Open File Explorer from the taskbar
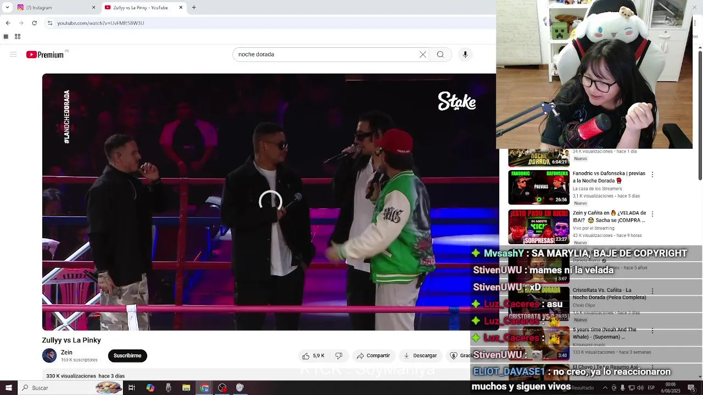This screenshot has height=395, width=703. [x=186, y=388]
